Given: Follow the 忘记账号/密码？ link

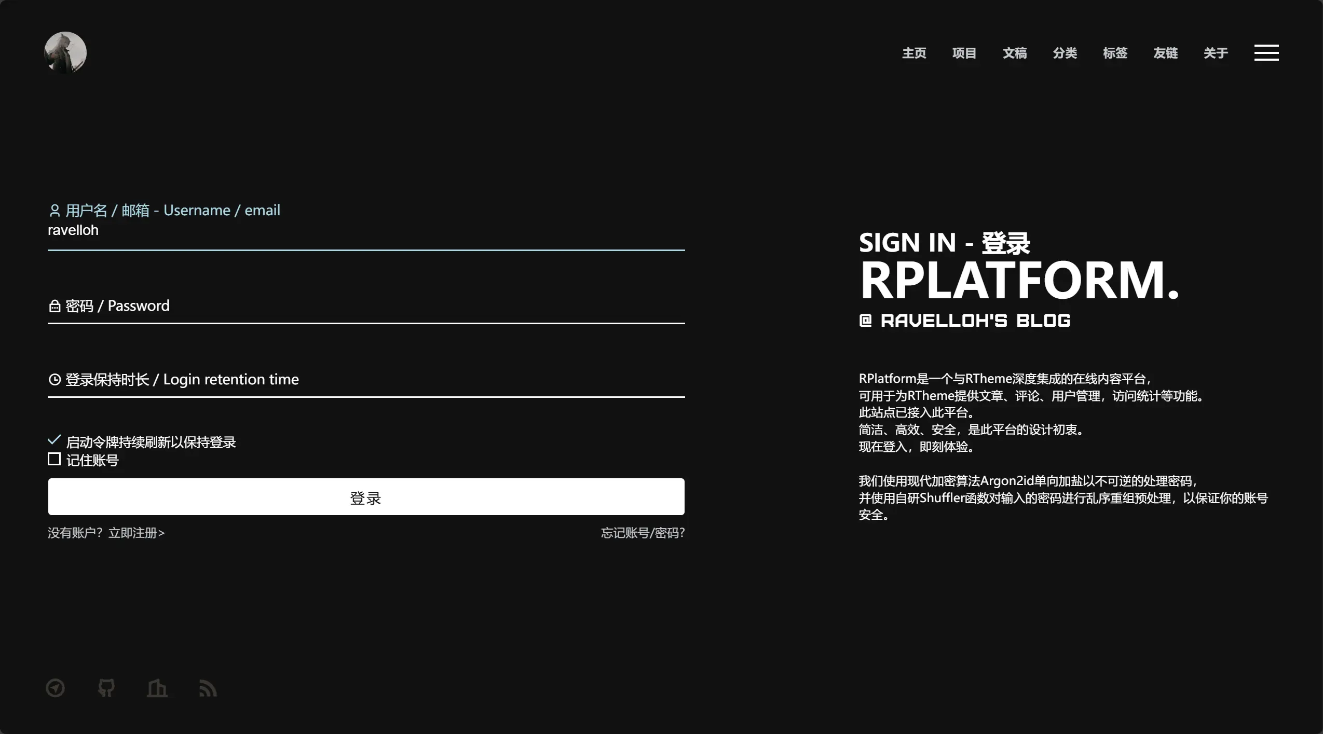Looking at the screenshot, I should [x=643, y=533].
